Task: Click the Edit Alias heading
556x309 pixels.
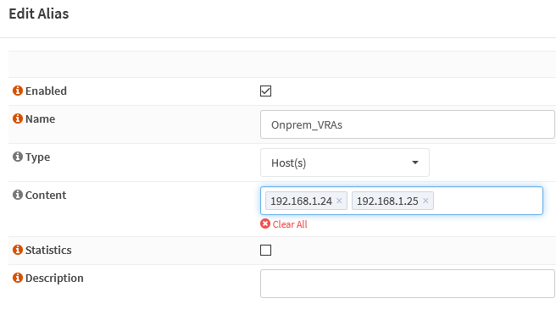Action: (39, 14)
